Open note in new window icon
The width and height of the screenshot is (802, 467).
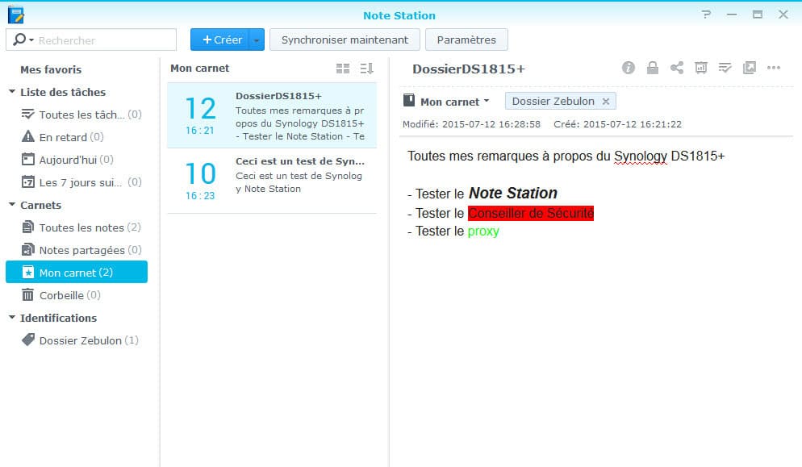click(750, 68)
